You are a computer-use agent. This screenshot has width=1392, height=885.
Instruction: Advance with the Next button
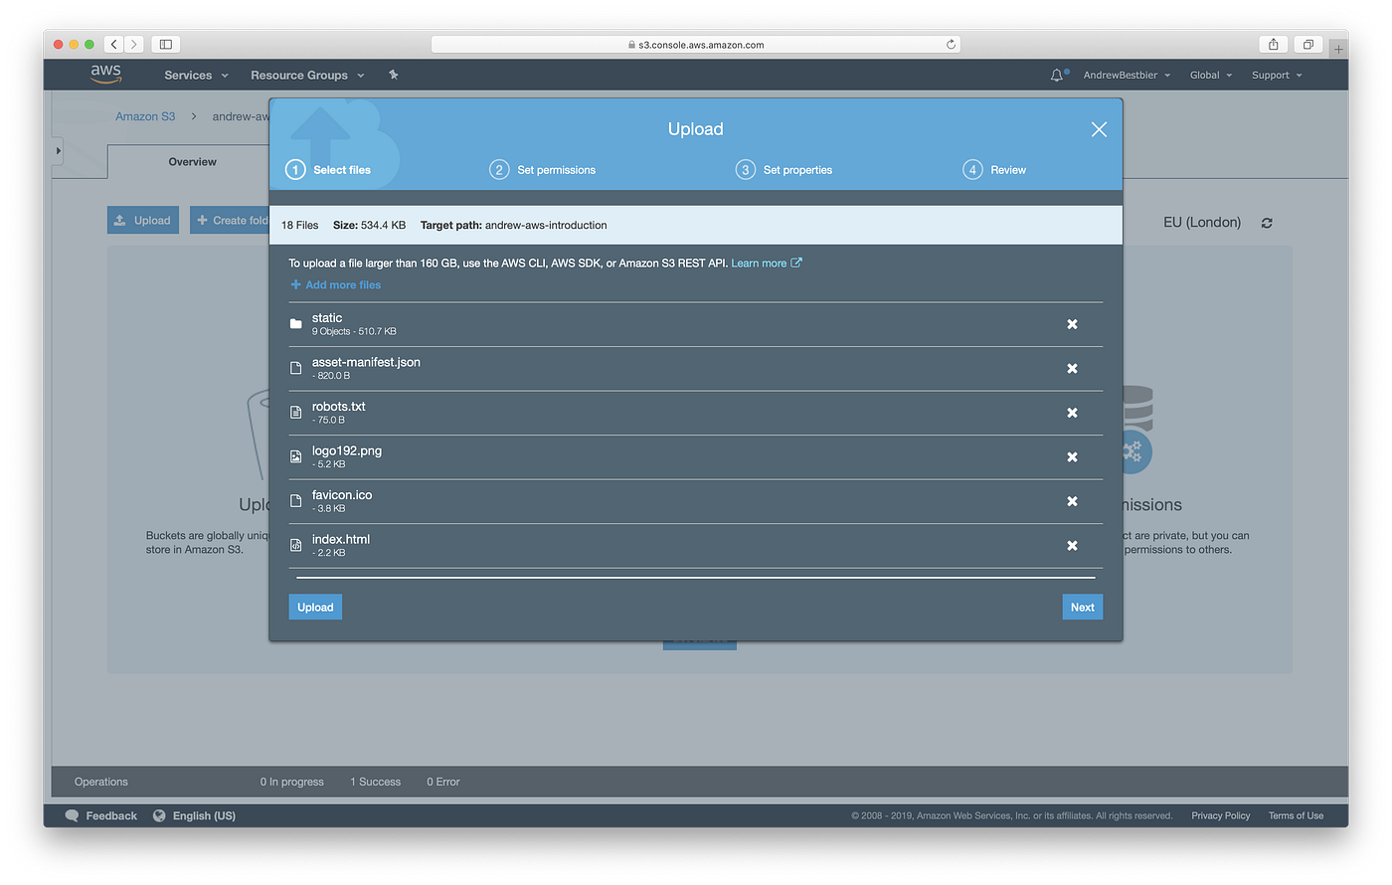point(1082,607)
